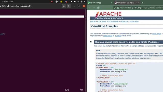Screen dimensions: 163x92
Task: Open the terminal hamburger menu
Action: click(69, 6)
